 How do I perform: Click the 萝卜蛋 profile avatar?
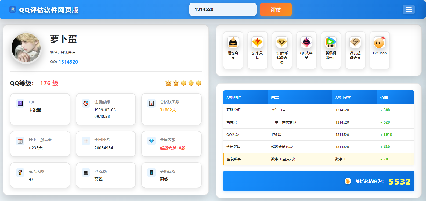tap(26, 48)
